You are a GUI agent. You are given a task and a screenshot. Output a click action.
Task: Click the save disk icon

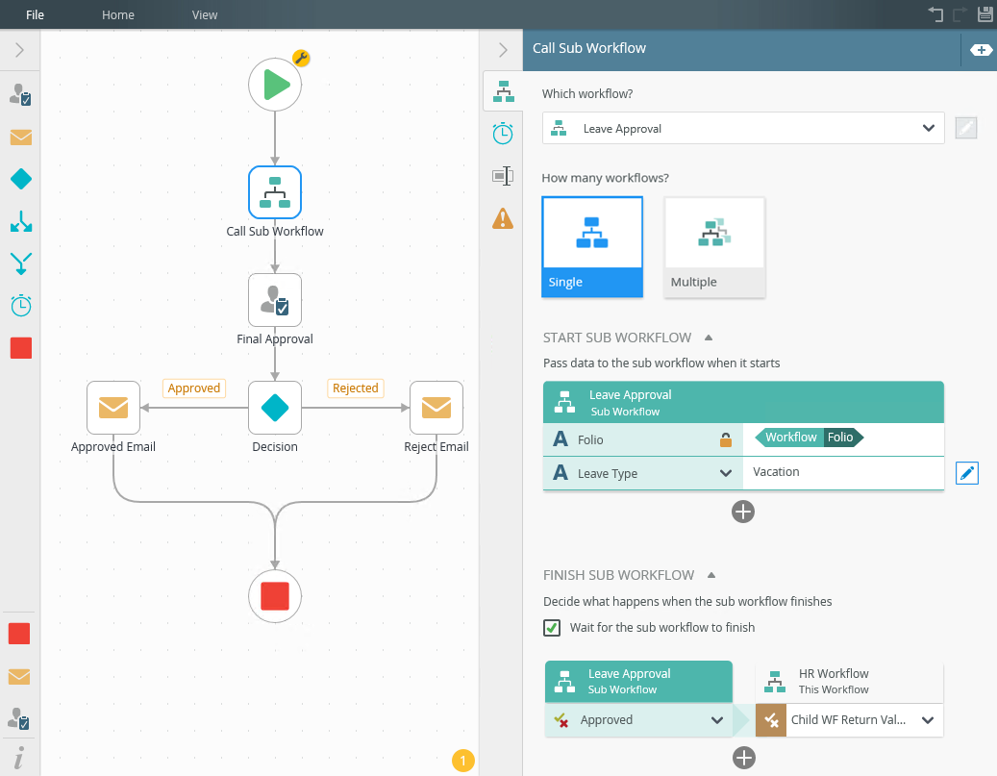tap(985, 14)
